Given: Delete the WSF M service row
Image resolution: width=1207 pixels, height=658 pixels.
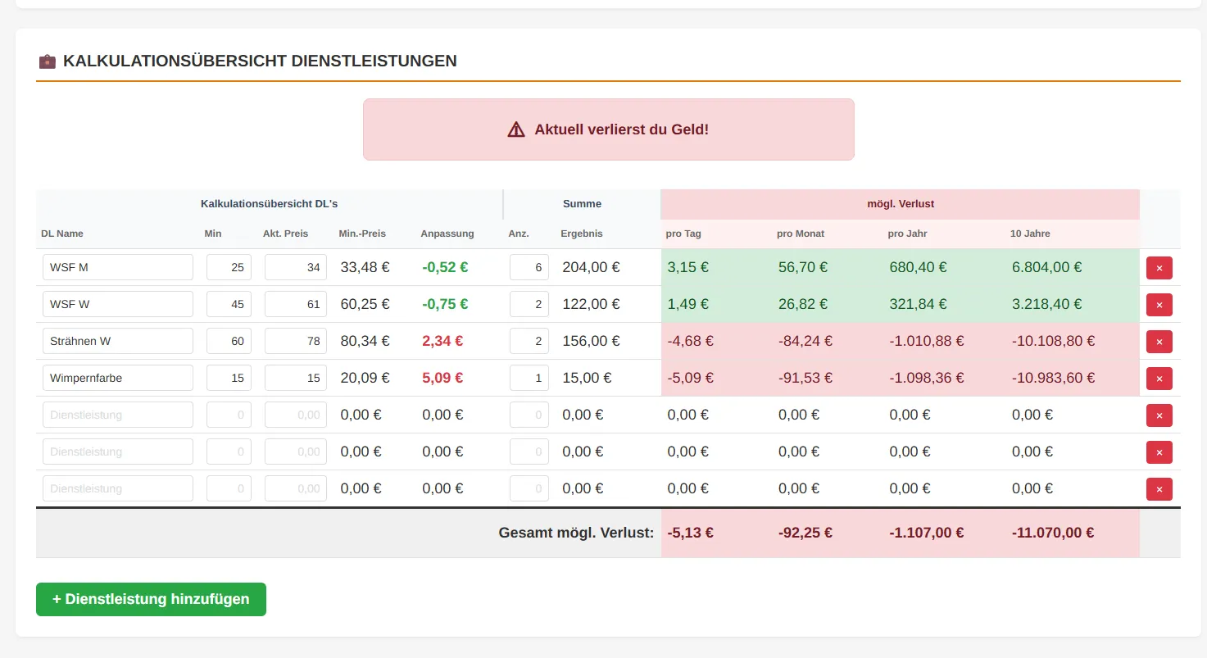Looking at the screenshot, I should 1159,268.
